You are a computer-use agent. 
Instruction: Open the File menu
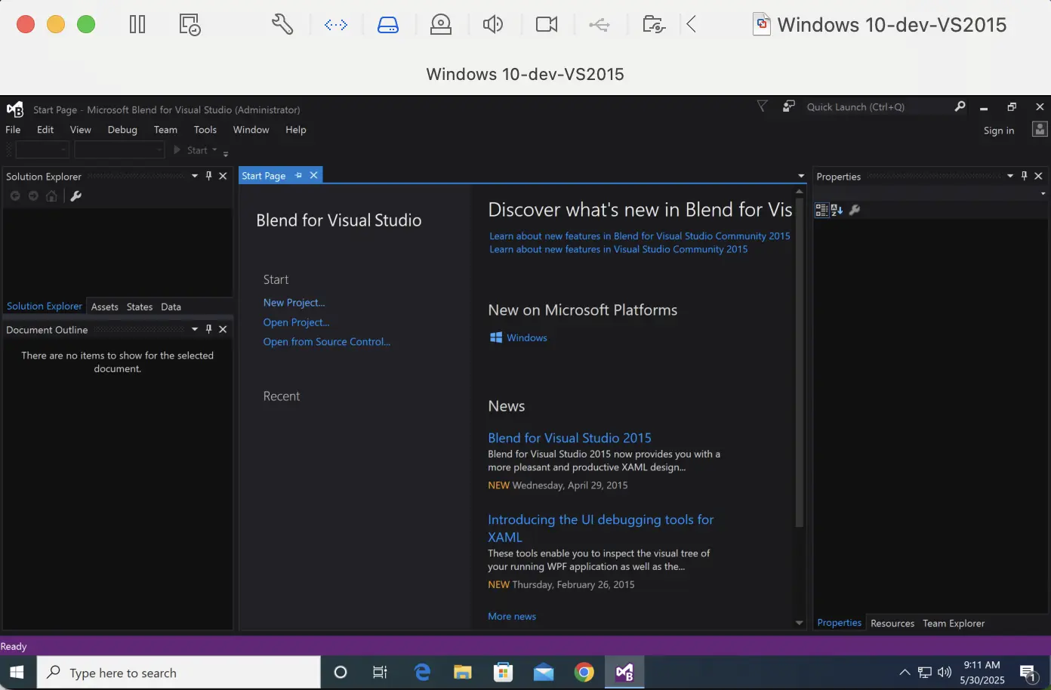13,130
